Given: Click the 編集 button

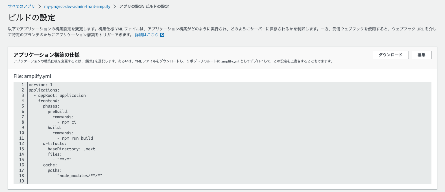Looking at the screenshot, I should pyautogui.click(x=421, y=55).
